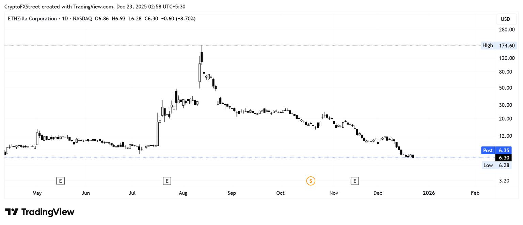Click the TradingView wordmark text

click(x=48, y=212)
